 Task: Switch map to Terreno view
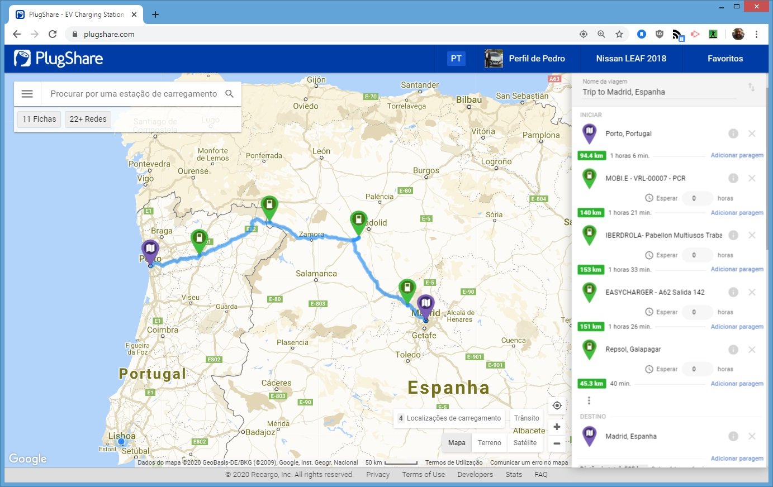489,443
